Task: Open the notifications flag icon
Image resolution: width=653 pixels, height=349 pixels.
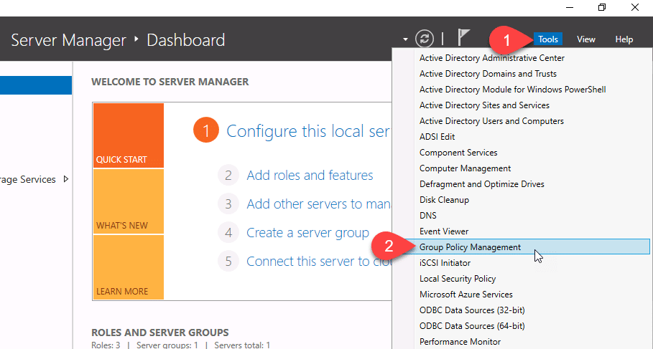Action: (x=464, y=39)
